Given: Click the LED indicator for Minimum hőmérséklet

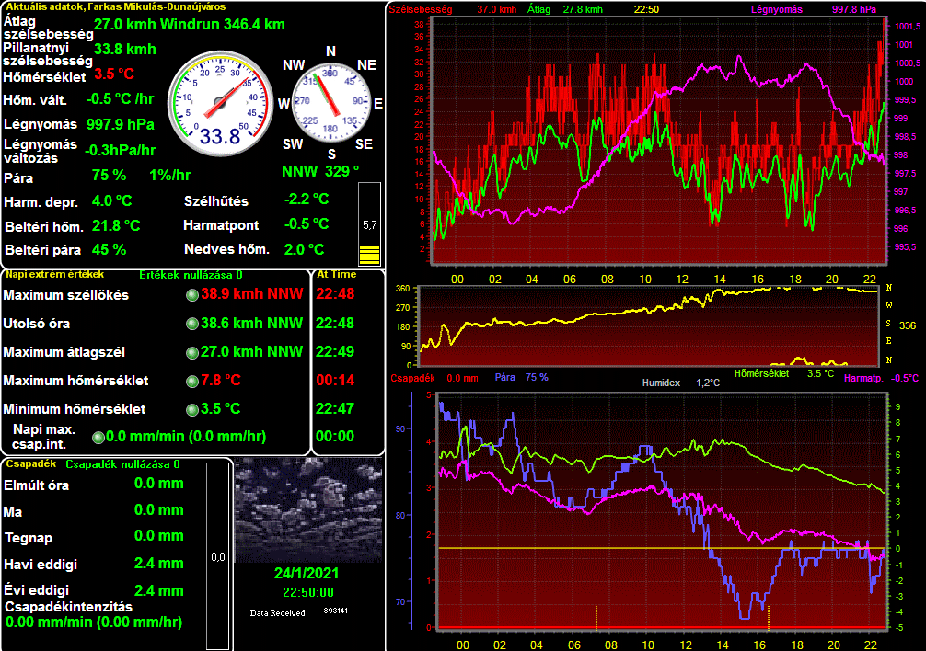Looking at the screenshot, I should pyautogui.click(x=191, y=409).
